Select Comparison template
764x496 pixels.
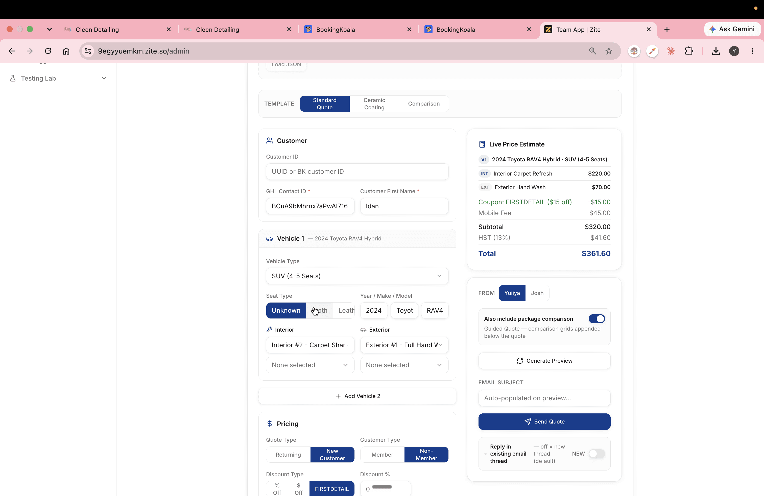click(x=424, y=104)
